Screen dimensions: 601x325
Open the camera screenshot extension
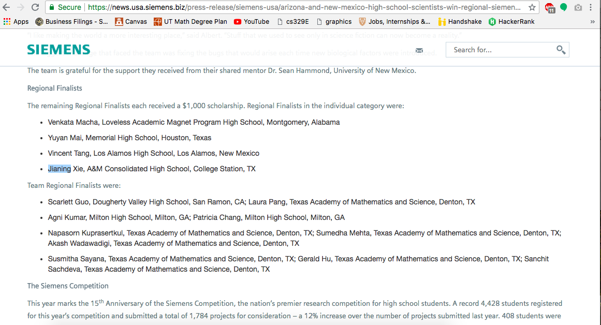578,7
